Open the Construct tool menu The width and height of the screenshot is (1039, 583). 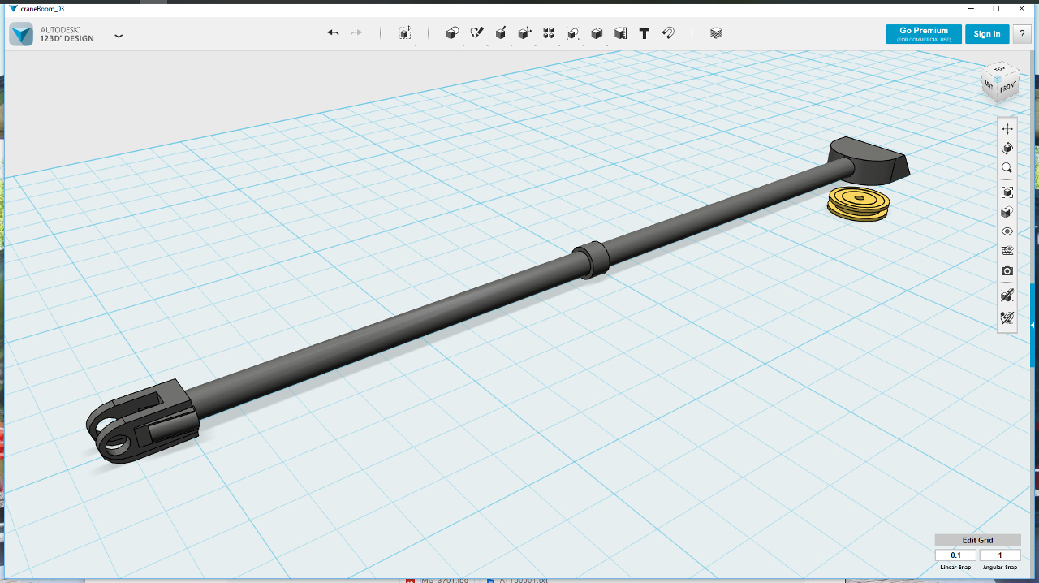[x=501, y=33]
